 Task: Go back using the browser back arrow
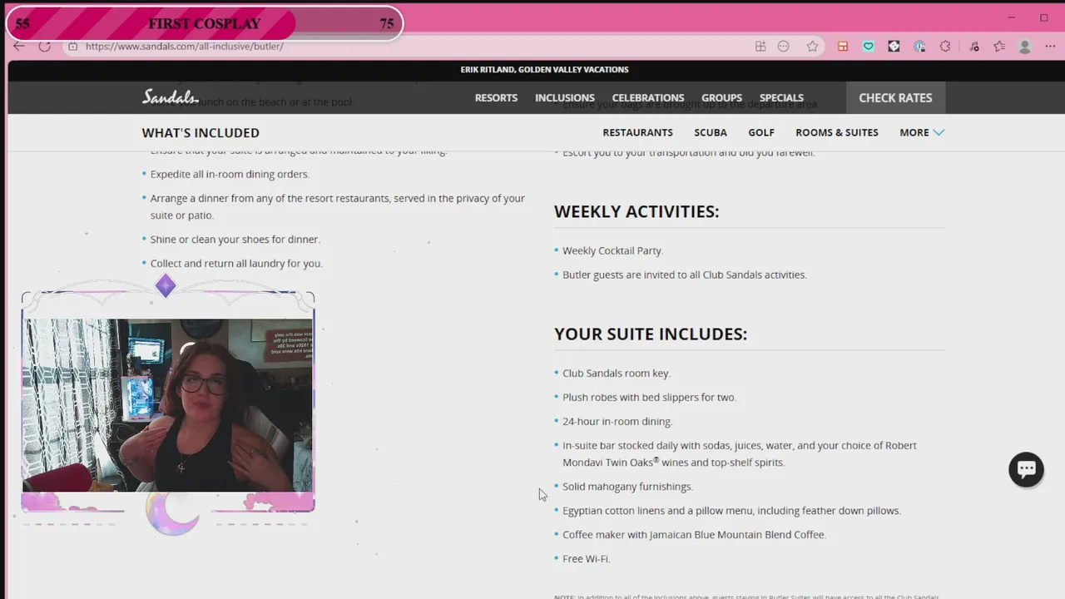(18, 47)
